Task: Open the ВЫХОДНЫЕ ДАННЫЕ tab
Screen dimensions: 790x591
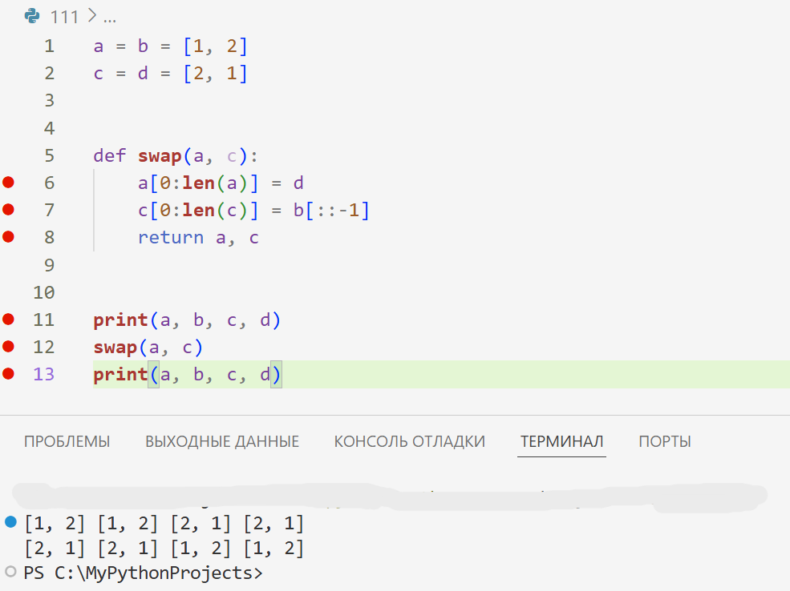Action: [222, 441]
